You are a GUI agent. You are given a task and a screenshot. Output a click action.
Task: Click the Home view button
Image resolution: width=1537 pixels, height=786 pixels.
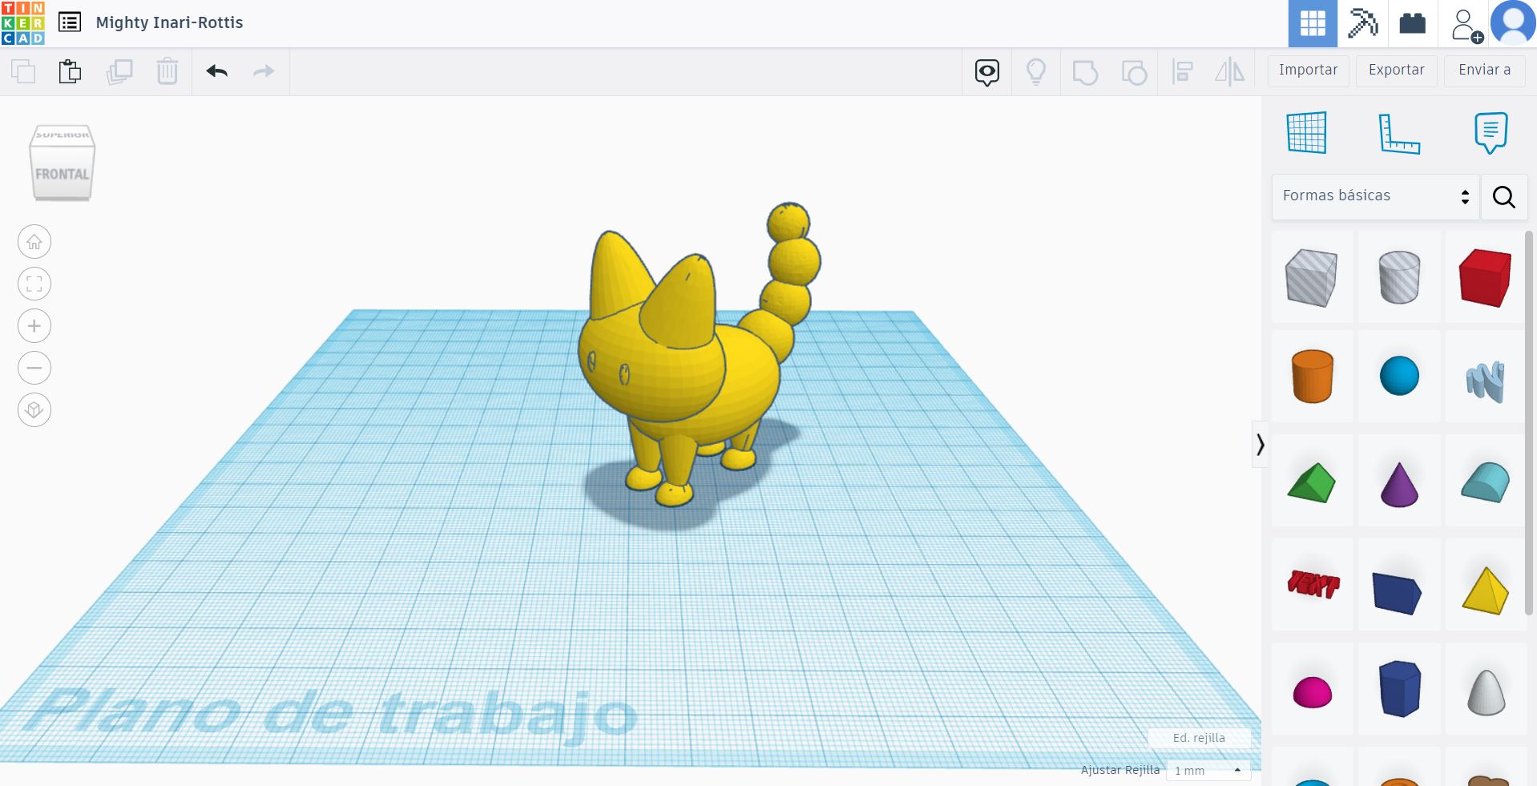point(34,242)
